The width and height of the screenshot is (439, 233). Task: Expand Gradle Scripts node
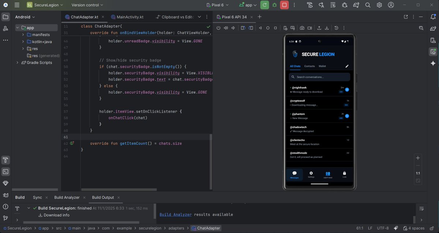coord(18,63)
